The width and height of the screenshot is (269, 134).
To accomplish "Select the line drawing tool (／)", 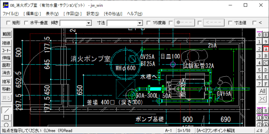I will point(6,110).
